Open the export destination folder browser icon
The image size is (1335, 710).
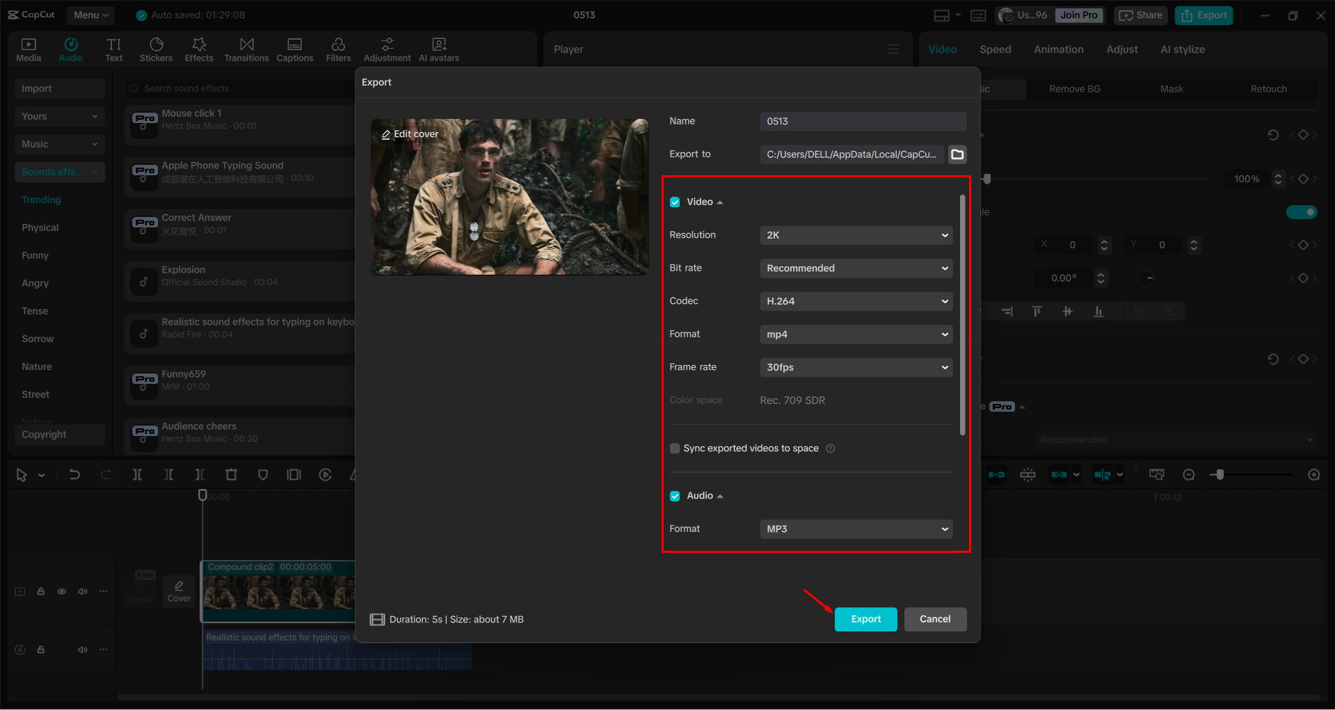pyautogui.click(x=957, y=154)
